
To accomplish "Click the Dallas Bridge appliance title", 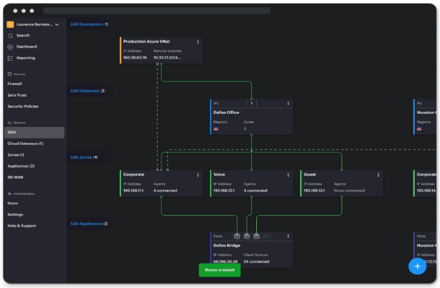I will (x=226, y=245).
